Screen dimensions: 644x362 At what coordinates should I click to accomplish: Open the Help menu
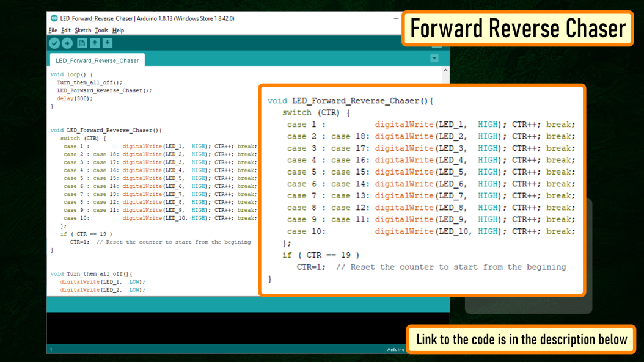(119, 31)
